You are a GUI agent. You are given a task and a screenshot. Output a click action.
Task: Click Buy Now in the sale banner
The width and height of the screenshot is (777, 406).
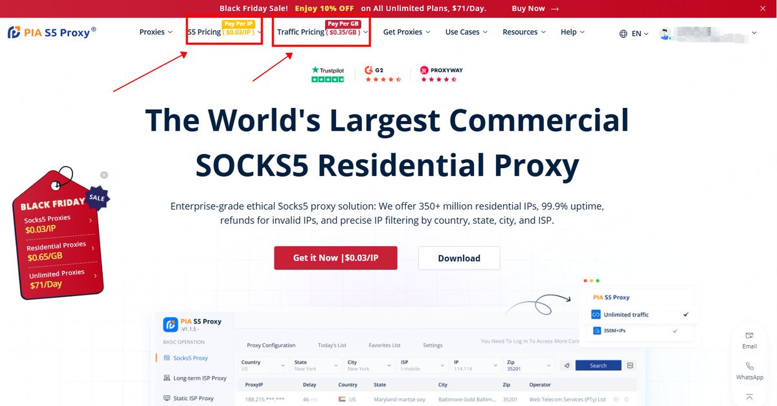pyautogui.click(x=535, y=8)
